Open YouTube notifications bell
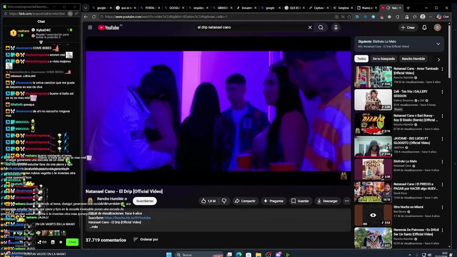Image resolution: width=457 pixels, height=257 pixels. point(425,27)
